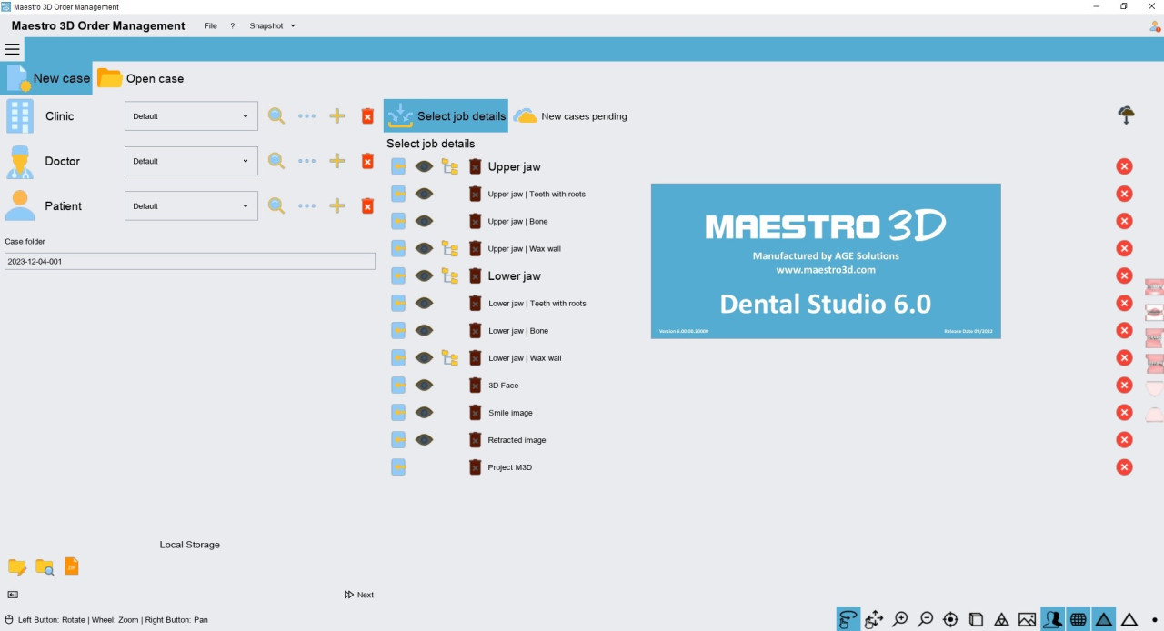This screenshot has width=1164, height=631.
Task: Switch to the Open case tab
Action: (141, 78)
